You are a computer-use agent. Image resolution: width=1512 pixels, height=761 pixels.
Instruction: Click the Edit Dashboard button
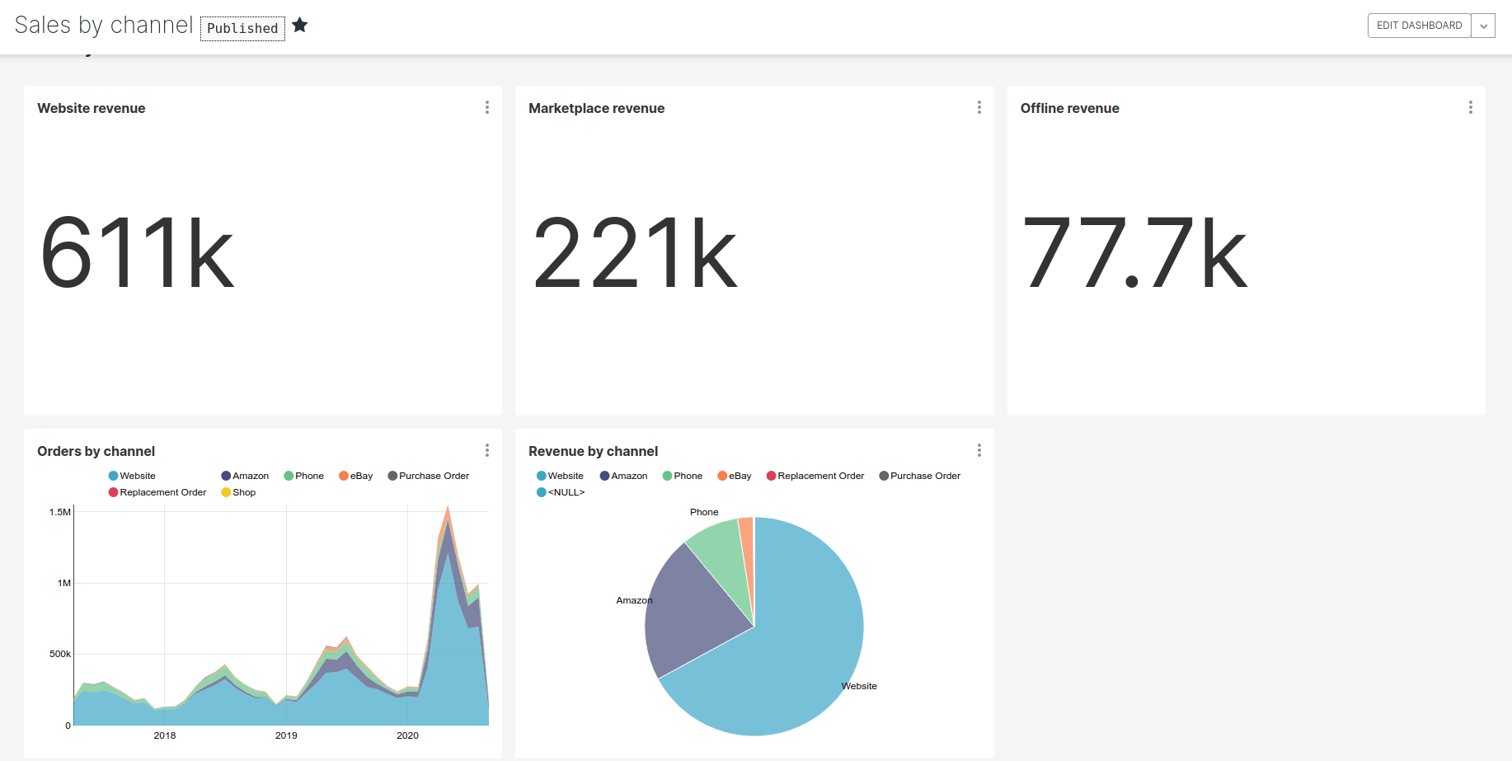click(1419, 26)
